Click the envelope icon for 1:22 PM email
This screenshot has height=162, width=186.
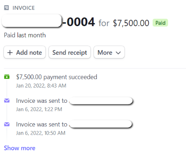point(7,101)
